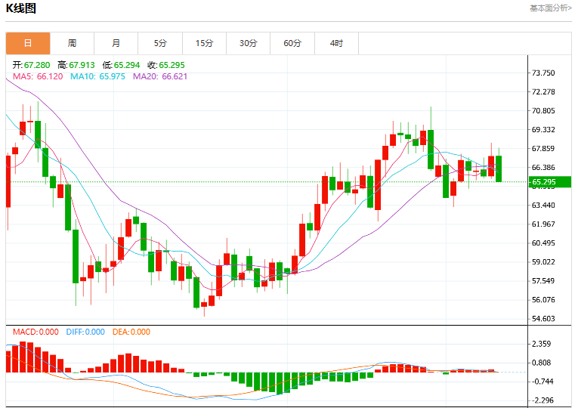Image resolution: width=578 pixels, height=408 pixels.
Task: Switch to the 月 monthly tab
Action: (x=116, y=43)
